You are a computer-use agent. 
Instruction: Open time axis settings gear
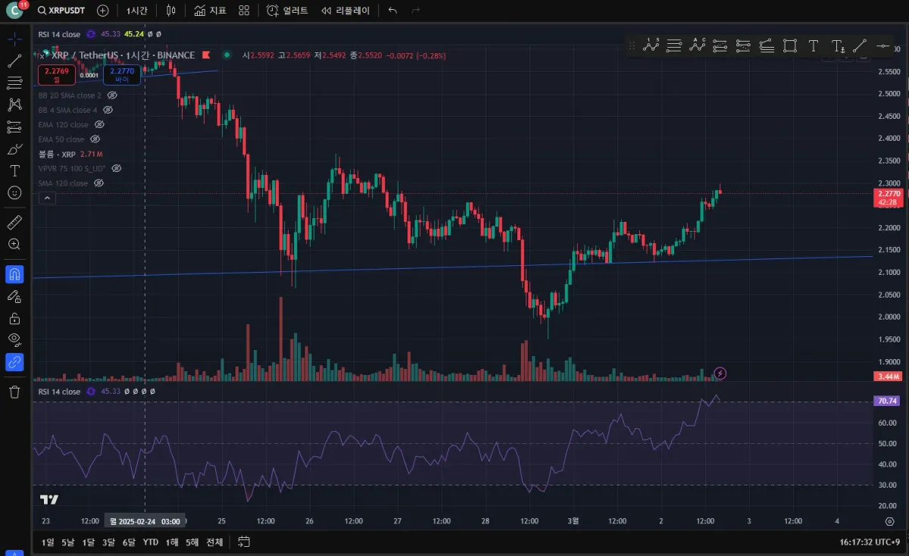pyautogui.click(x=889, y=521)
